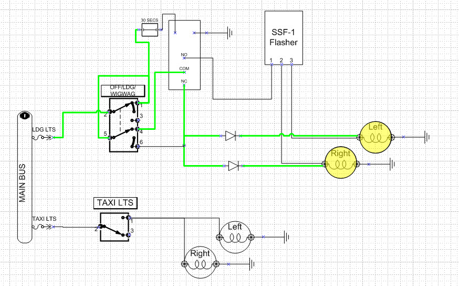This screenshot has height=286, width=459.
Task: Select the lower diode symbol
Action: click(x=233, y=166)
